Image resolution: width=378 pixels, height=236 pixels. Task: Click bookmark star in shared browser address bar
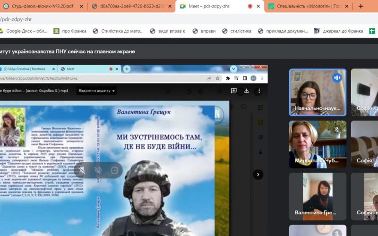coord(217,78)
